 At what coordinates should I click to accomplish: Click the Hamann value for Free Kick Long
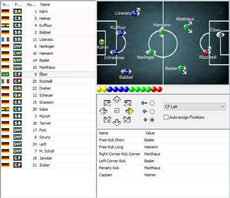click(x=151, y=147)
